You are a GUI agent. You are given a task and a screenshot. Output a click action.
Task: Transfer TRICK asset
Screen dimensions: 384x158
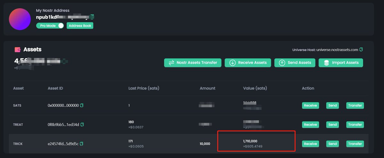point(355,144)
